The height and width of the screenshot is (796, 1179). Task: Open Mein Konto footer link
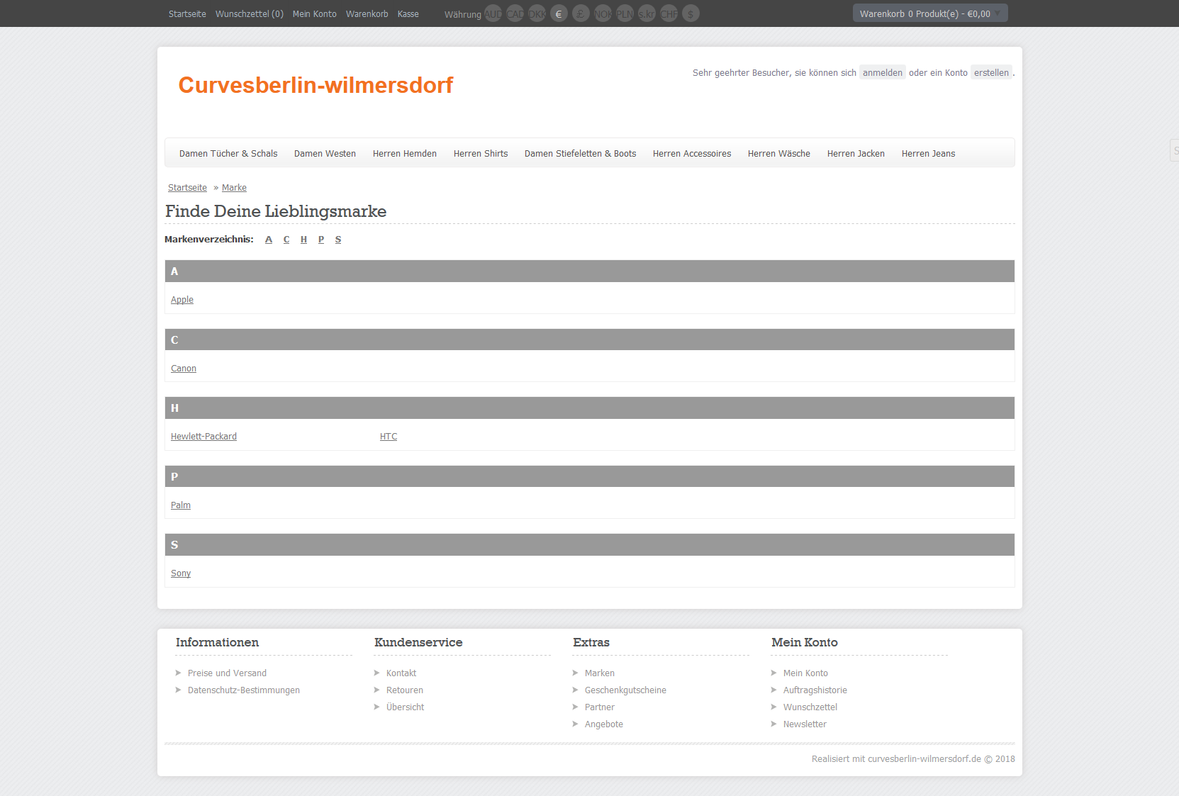pos(805,673)
